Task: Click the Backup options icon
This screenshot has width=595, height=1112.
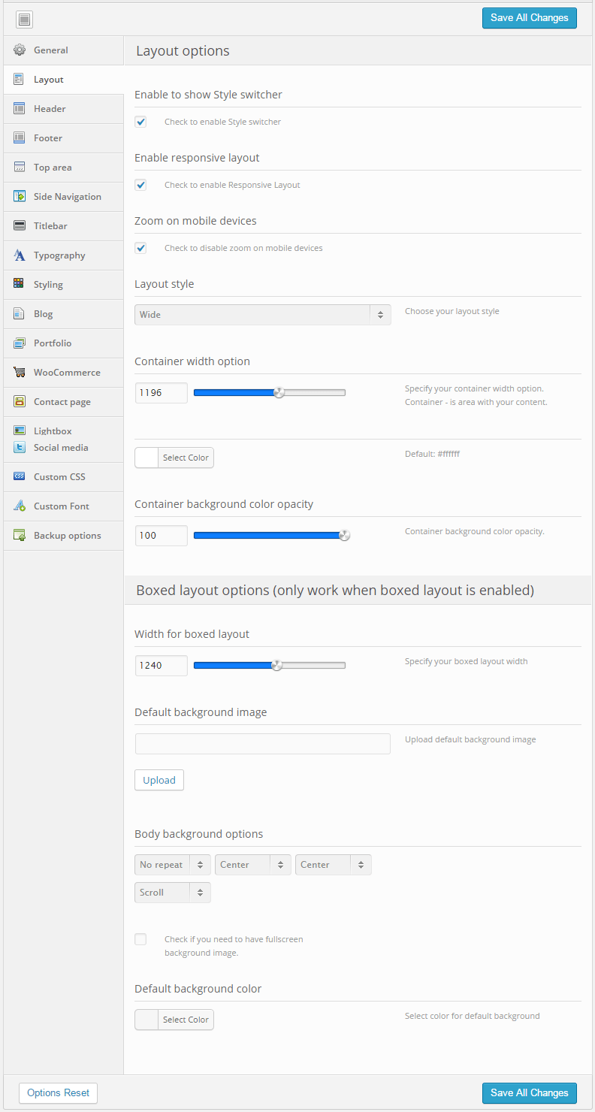Action: click(20, 536)
